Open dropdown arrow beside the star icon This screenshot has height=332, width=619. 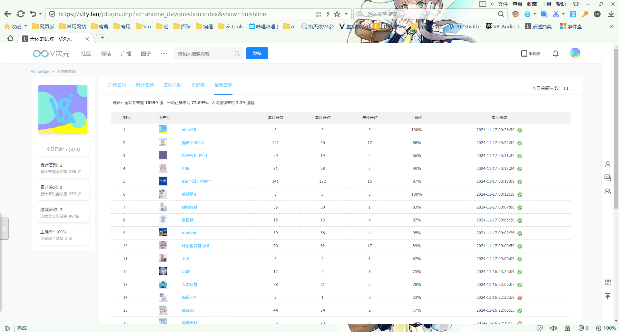click(x=346, y=14)
